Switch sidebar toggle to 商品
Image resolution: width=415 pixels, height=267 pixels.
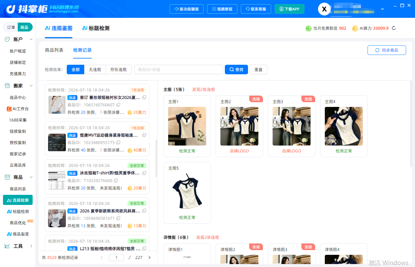[25, 27]
